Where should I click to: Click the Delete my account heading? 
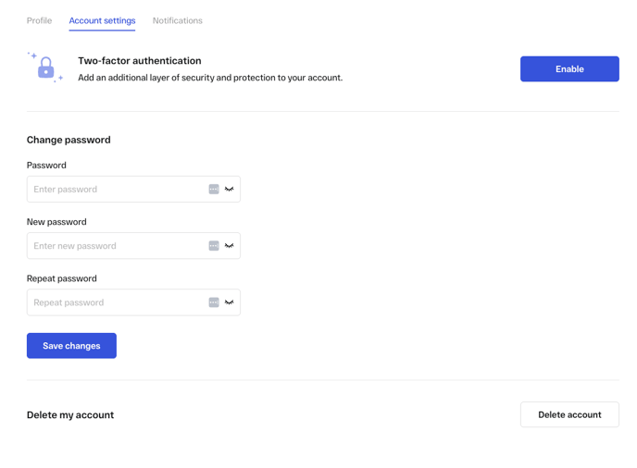(70, 415)
